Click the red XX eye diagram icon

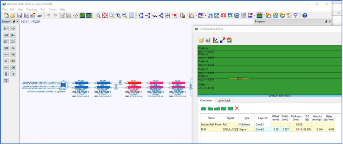[x=223, y=15]
